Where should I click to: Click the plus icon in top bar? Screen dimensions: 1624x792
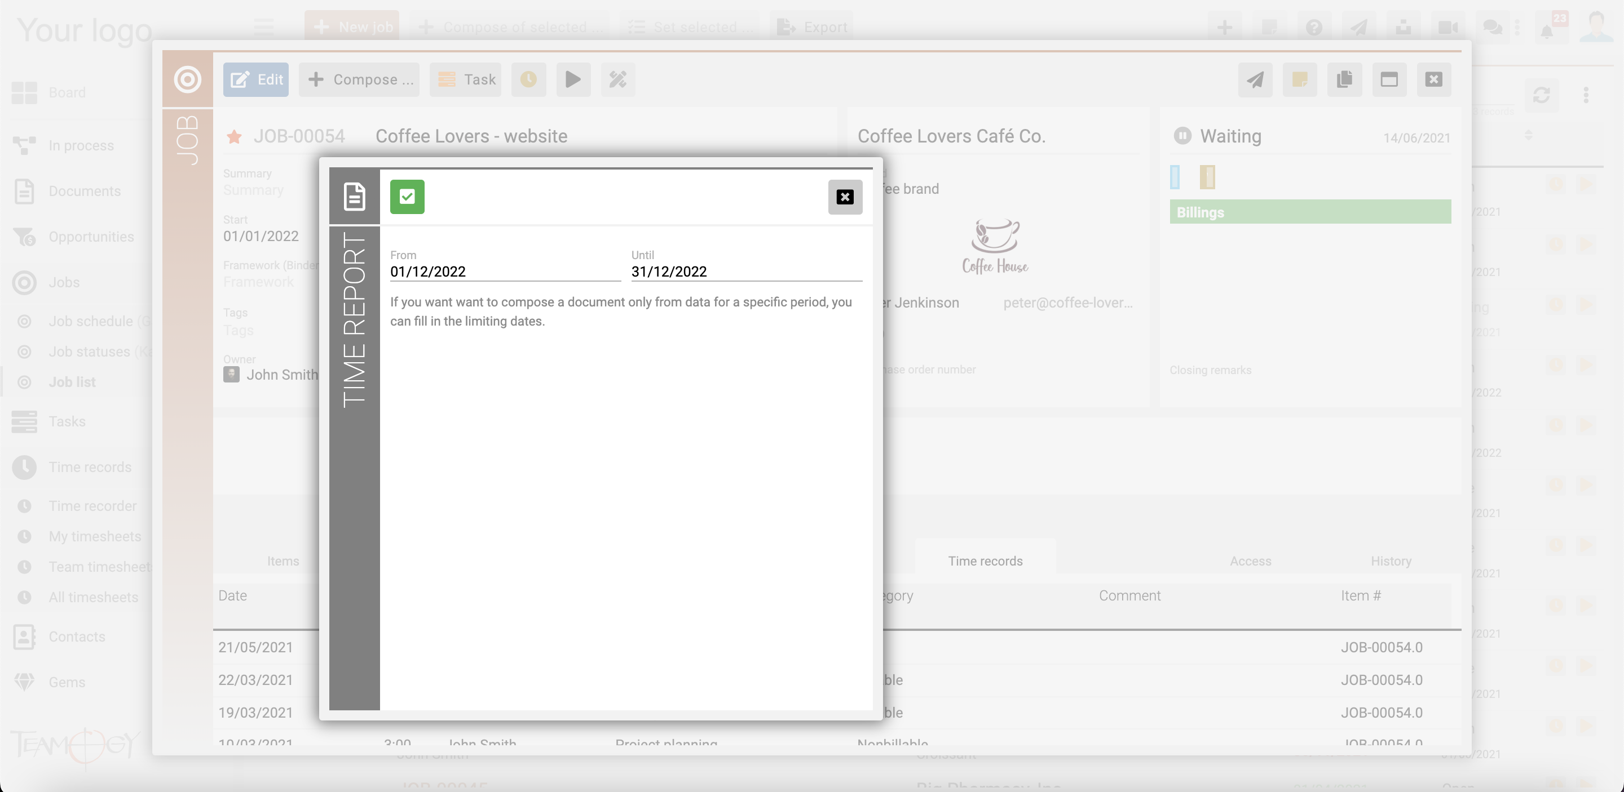pyautogui.click(x=1224, y=27)
